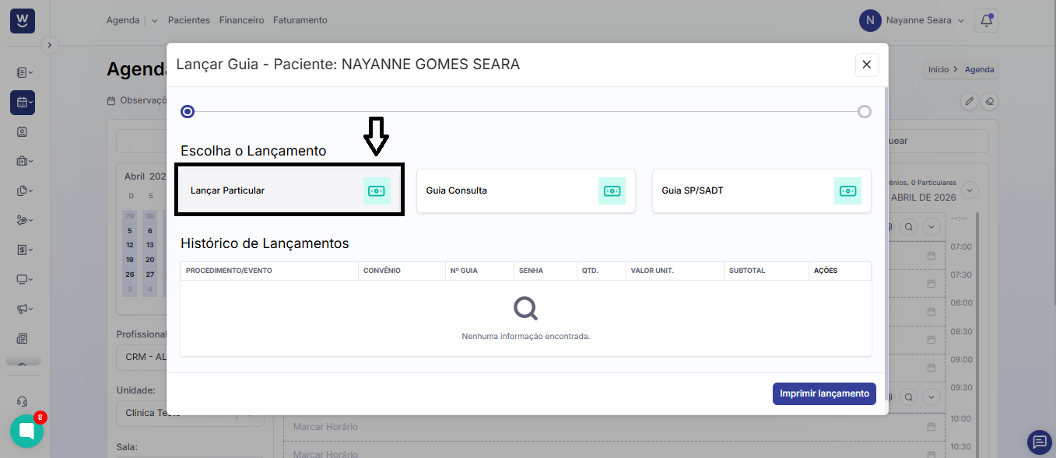The width and height of the screenshot is (1056, 458).
Task: Choose the Lançar Particular option
Action: pyautogui.click(x=289, y=191)
